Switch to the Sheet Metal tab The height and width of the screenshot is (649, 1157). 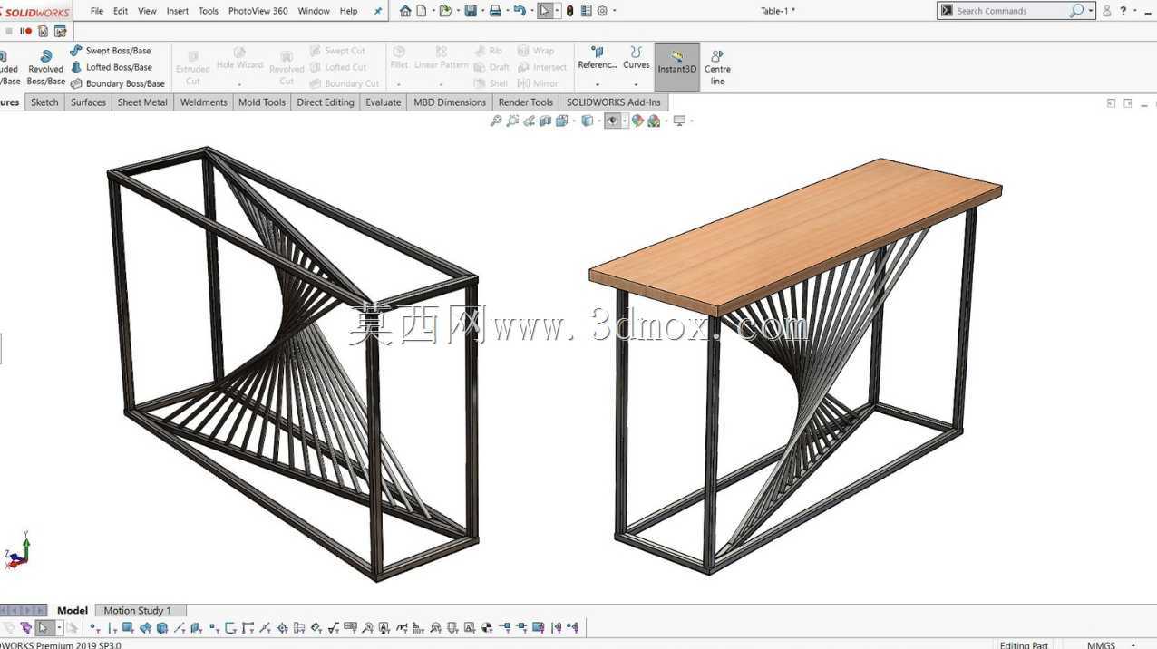pyautogui.click(x=142, y=102)
